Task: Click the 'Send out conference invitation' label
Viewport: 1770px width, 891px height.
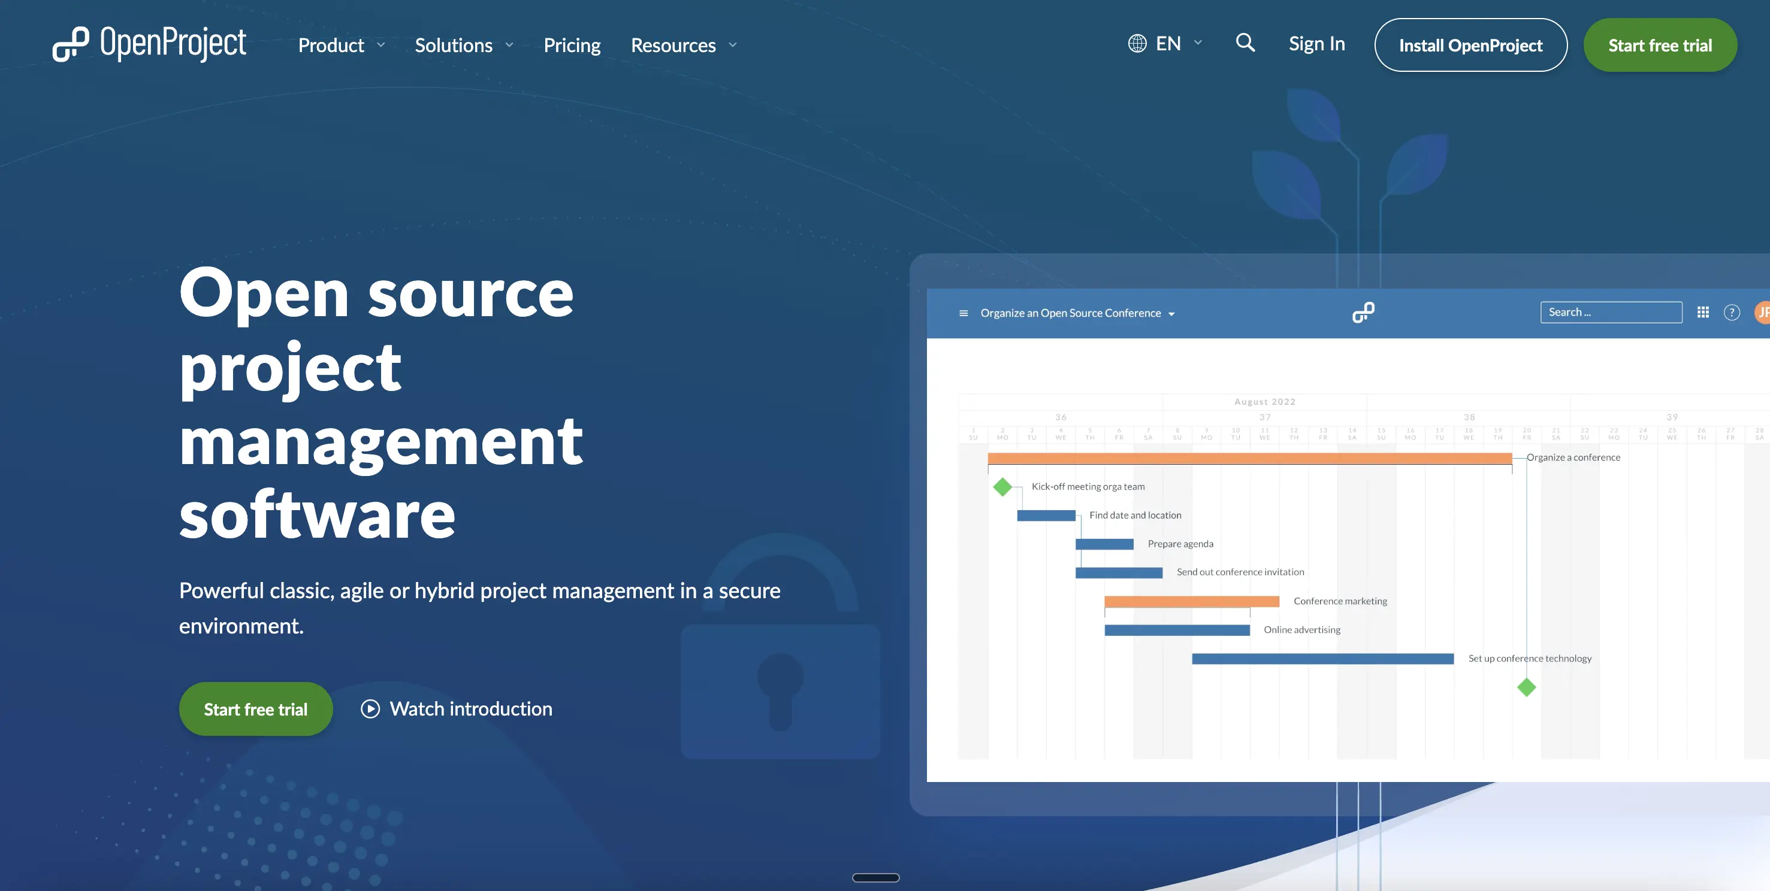Action: [x=1240, y=572]
